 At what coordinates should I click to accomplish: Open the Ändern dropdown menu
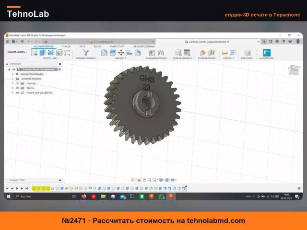tap(120, 58)
